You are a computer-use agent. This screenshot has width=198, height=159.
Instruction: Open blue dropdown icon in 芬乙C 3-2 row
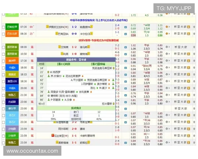(x=125, y=122)
